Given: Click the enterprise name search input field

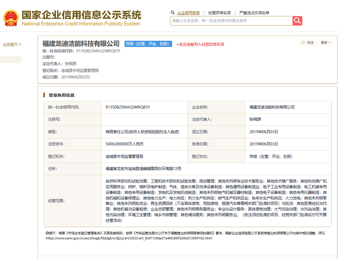Looking at the screenshot, I should coord(231,21).
